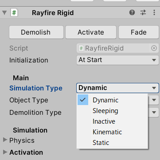Screen dimensions: 160x160
Task: Expand the Activation foldout
Action: [5, 152]
